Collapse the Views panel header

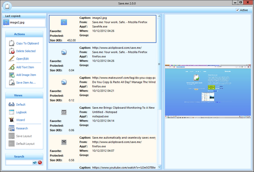(x=24, y=95)
